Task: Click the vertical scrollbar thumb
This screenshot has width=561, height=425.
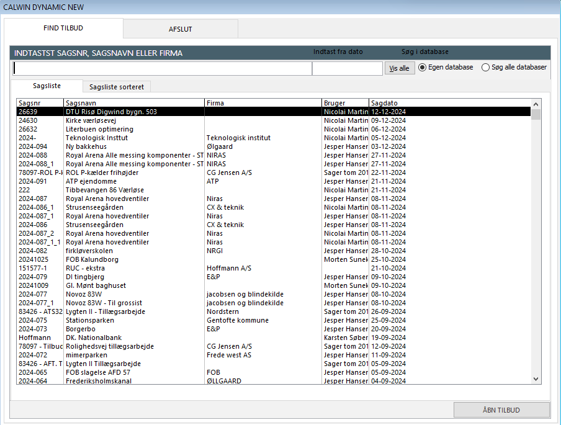Action: tap(536, 114)
